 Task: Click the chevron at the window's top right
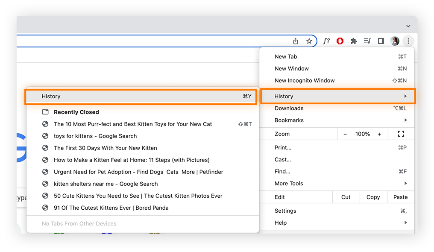tap(408, 26)
